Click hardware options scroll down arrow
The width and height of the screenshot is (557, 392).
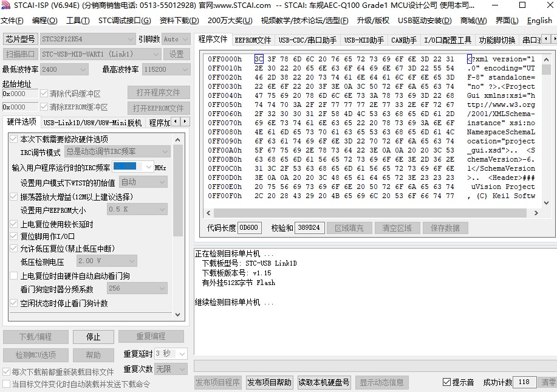click(177, 315)
